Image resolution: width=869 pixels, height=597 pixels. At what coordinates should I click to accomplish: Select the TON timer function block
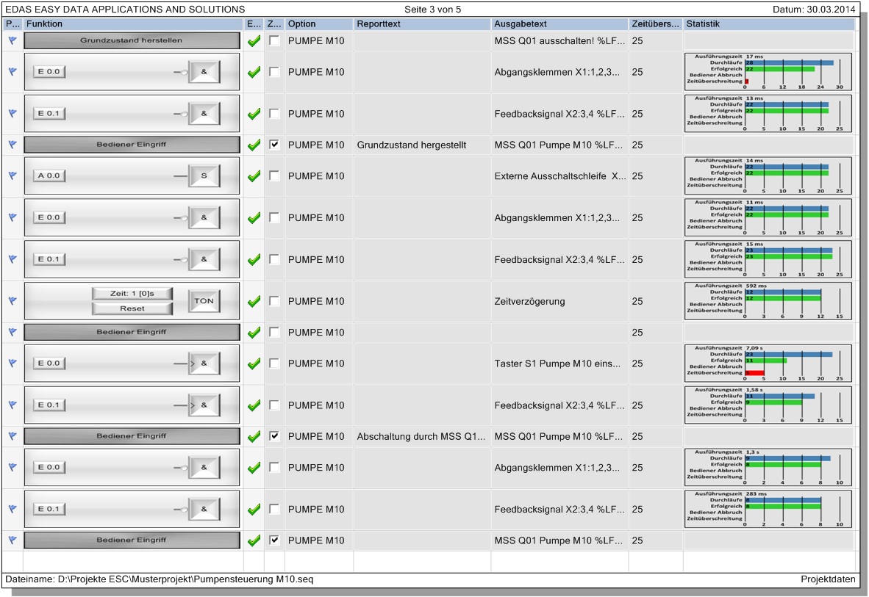204,301
